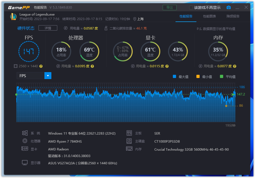The width and height of the screenshot is (255, 178).
Task: Click the memory 35% usage gauge
Action: coord(218,51)
